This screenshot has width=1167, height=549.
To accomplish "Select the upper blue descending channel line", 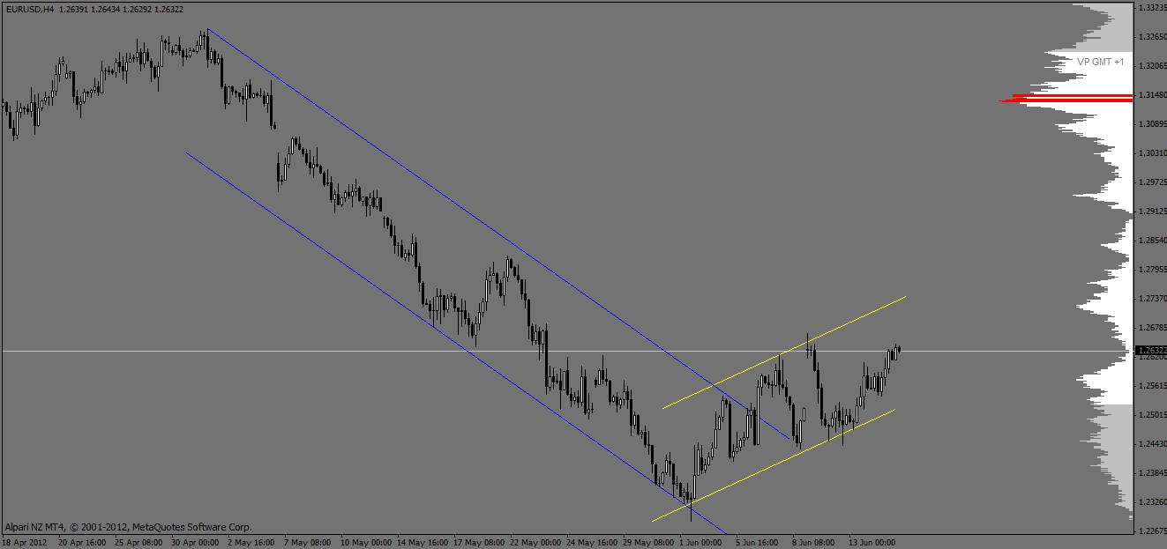I will click(497, 233).
